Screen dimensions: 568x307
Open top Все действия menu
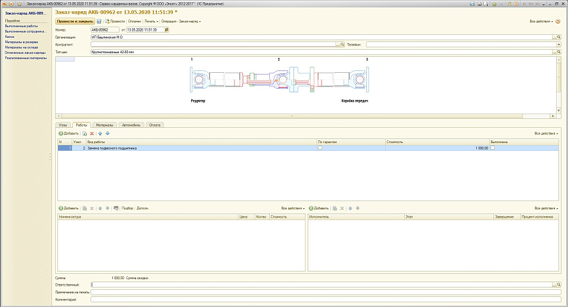click(x=541, y=21)
